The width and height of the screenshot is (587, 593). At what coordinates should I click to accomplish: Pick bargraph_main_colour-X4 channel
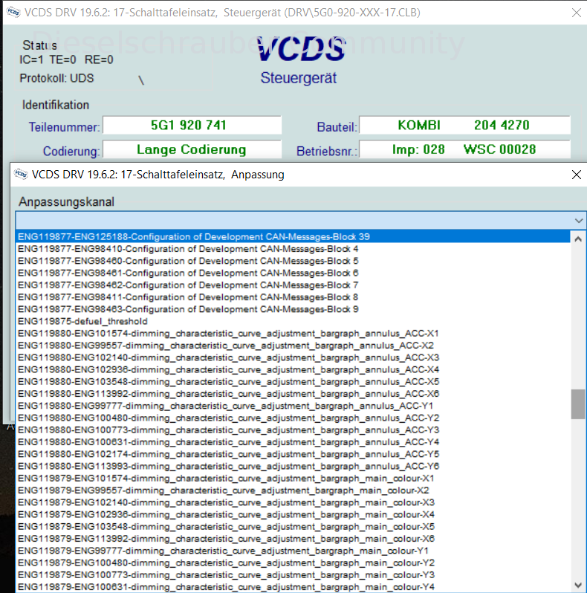point(293,515)
